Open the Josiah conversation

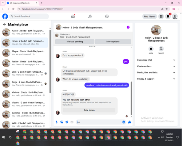(24, 63)
